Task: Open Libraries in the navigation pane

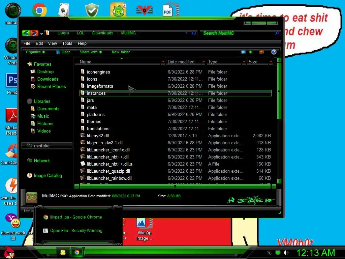Action: (x=42, y=101)
